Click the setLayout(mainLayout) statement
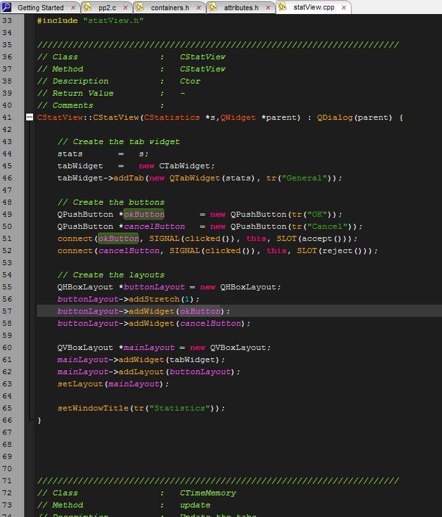This screenshot has height=517, width=442. [113, 384]
